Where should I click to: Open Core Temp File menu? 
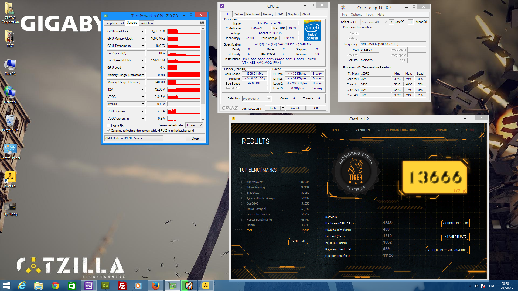[x=345, y=15]
